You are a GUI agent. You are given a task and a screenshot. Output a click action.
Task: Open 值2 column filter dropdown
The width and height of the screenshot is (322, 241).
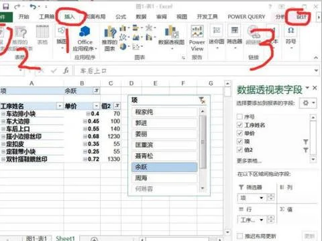click(x=117, y=106)
